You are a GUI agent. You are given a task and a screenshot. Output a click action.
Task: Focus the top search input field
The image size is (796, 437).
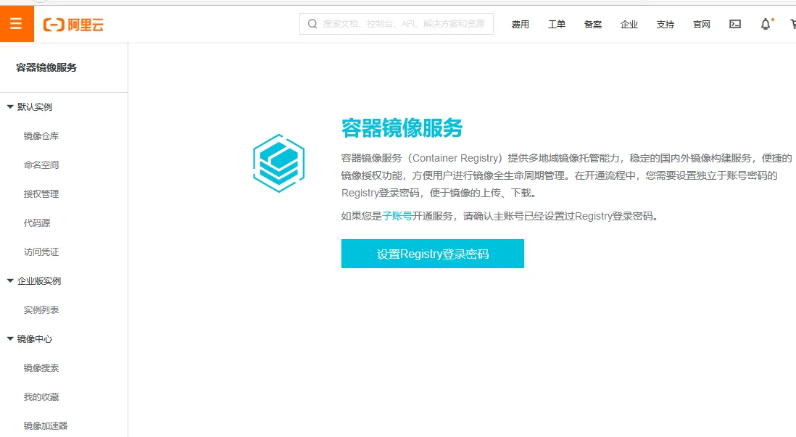[397, 24]
